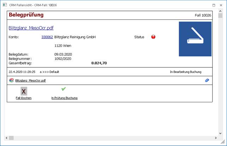
Task: Open the large Blitzglanz_MesoOcr.pdf heading link
Action: [31, 28]
